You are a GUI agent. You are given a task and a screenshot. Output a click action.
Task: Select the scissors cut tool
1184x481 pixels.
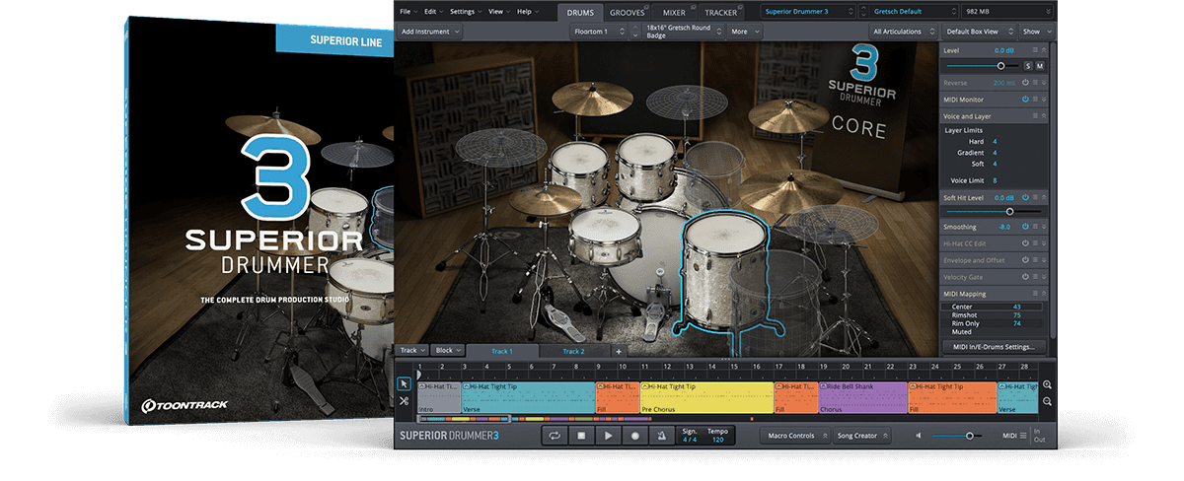[x=404, y=400]
